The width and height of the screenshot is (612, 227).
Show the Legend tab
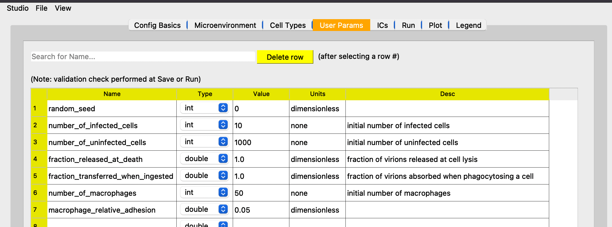pyautogui.click(x=468, y=25)
